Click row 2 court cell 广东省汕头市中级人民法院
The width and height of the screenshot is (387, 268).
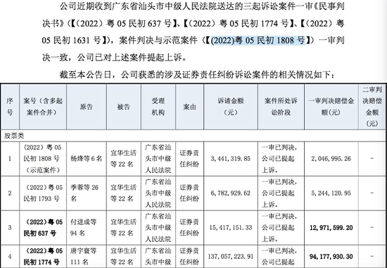(x=158, y=193)
